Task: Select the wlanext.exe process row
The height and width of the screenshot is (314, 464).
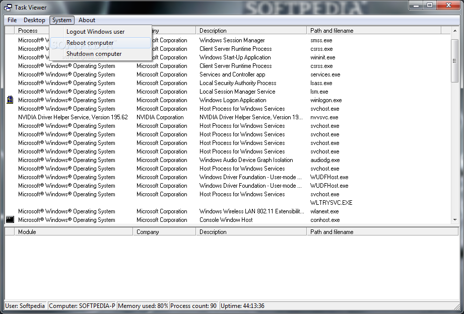Action: (x=227, y=211)
